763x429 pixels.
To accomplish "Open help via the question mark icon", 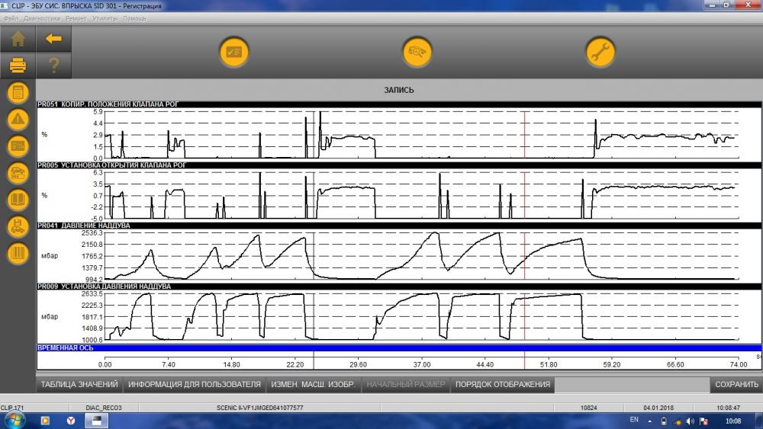I will [x=53, y=65].
